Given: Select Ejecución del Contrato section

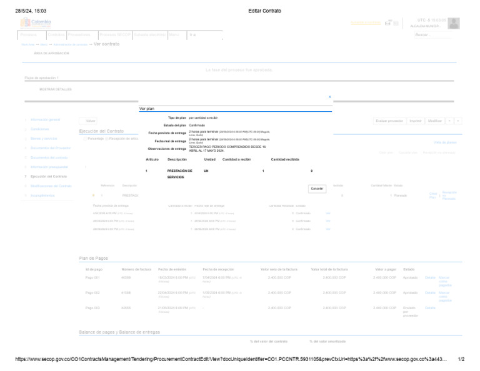Looking at the screenshot, I should [49, 177].
